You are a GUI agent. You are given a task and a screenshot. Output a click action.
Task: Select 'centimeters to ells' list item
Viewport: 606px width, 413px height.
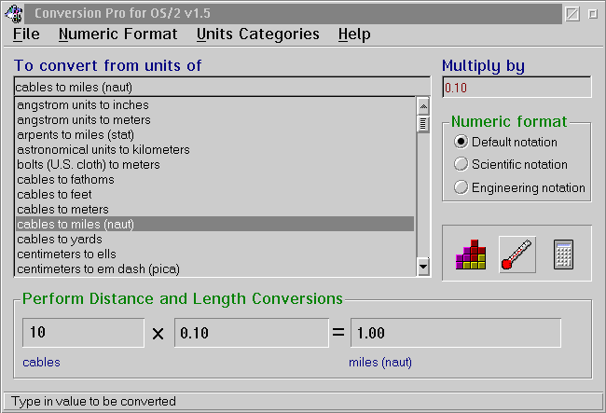pos(214,254)
